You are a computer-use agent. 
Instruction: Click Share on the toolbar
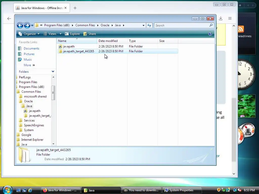pos(90,34)
